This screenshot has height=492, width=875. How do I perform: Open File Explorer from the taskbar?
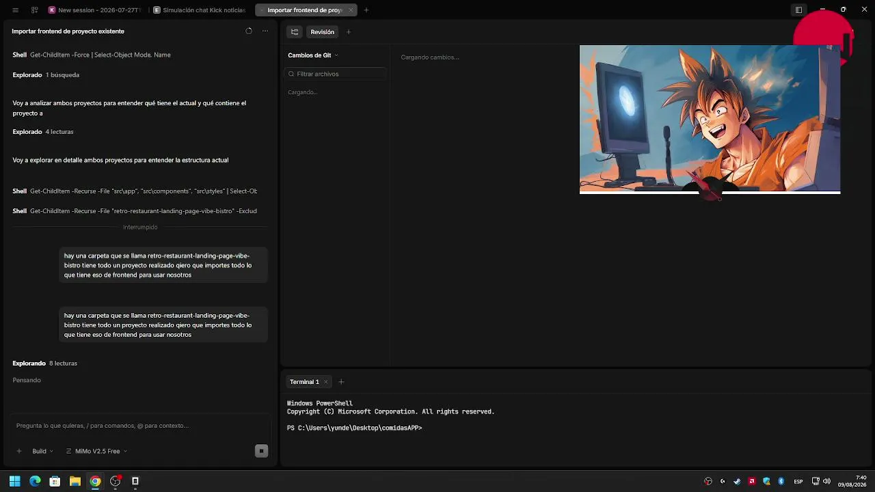click(75, 481)
